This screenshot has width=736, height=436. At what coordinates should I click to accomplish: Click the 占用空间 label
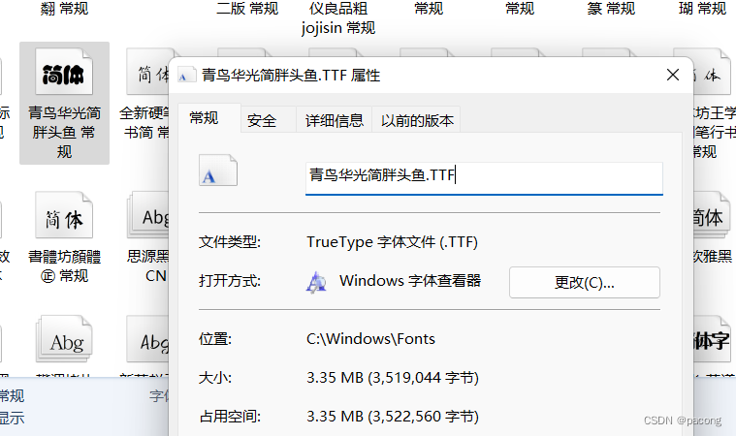pyautogui.click(x=230, y=417)
